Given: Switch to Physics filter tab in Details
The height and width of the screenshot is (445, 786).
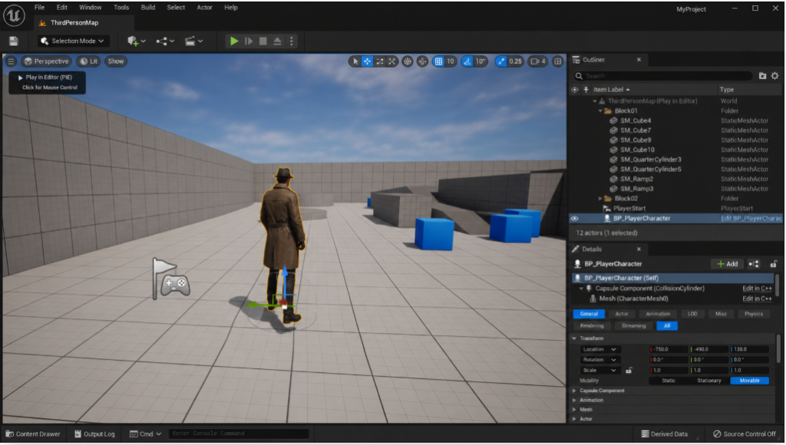Looking at the screenshot, I should [x=754, y=314].
